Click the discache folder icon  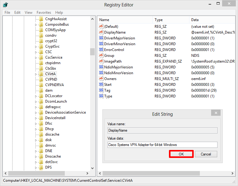click(41, 134)
